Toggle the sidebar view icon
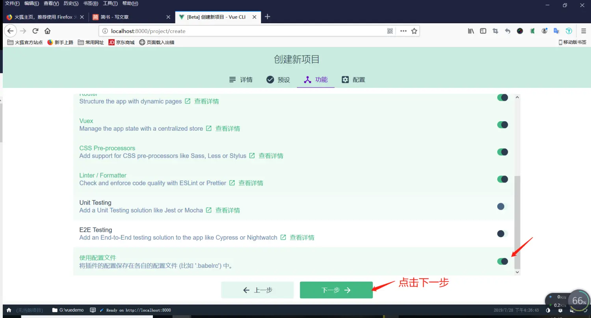591x318 pixels. 483,31
